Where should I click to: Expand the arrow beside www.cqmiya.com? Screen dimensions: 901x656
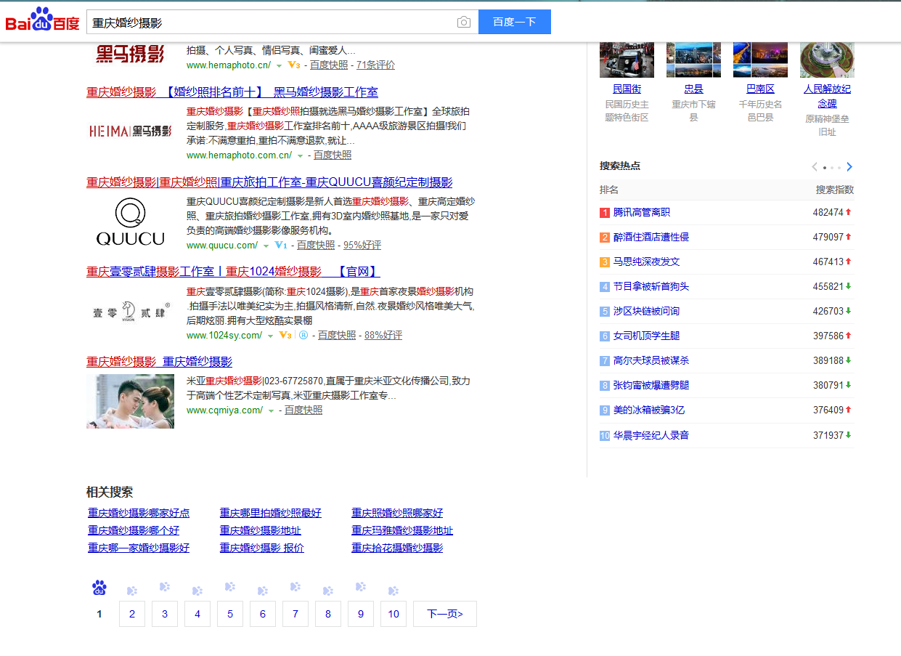[x=271, y=410]
